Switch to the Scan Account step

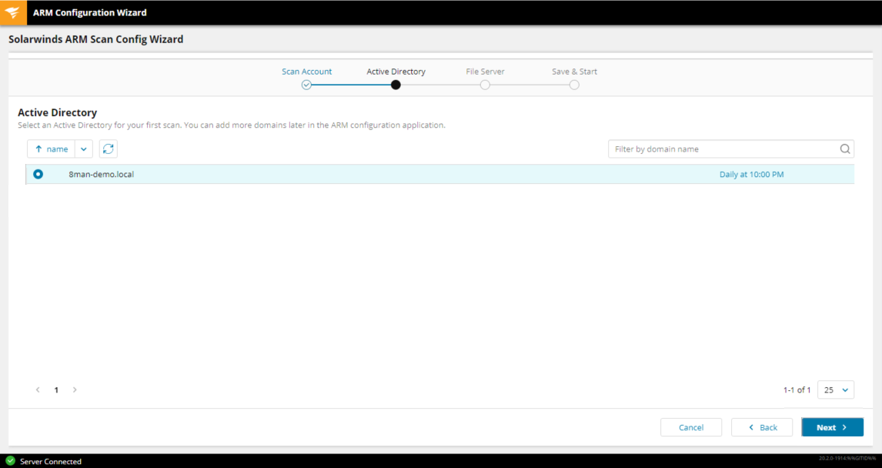click(x=306, y=72)
